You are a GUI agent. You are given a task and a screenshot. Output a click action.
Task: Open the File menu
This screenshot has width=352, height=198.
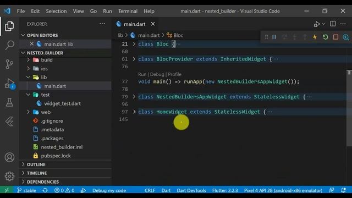(x=21, y=11)
